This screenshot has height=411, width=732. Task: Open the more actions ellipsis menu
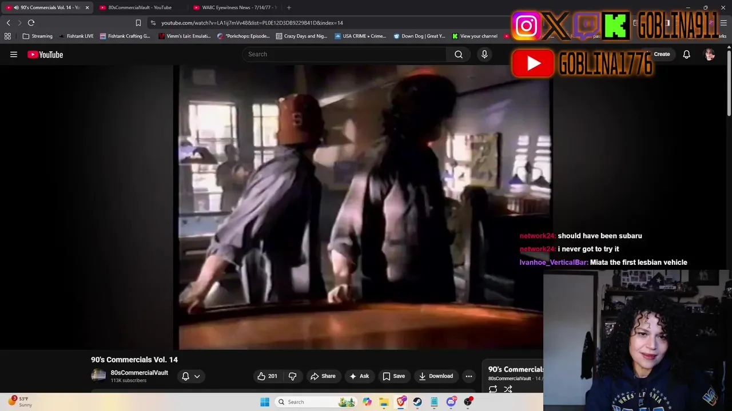pos(469,376)
